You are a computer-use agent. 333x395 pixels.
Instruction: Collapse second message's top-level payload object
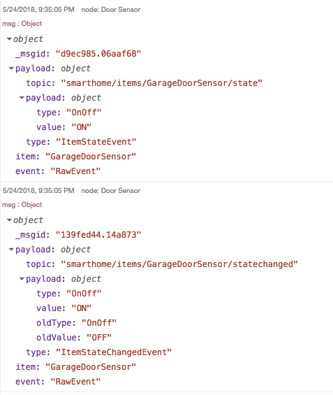11,250
